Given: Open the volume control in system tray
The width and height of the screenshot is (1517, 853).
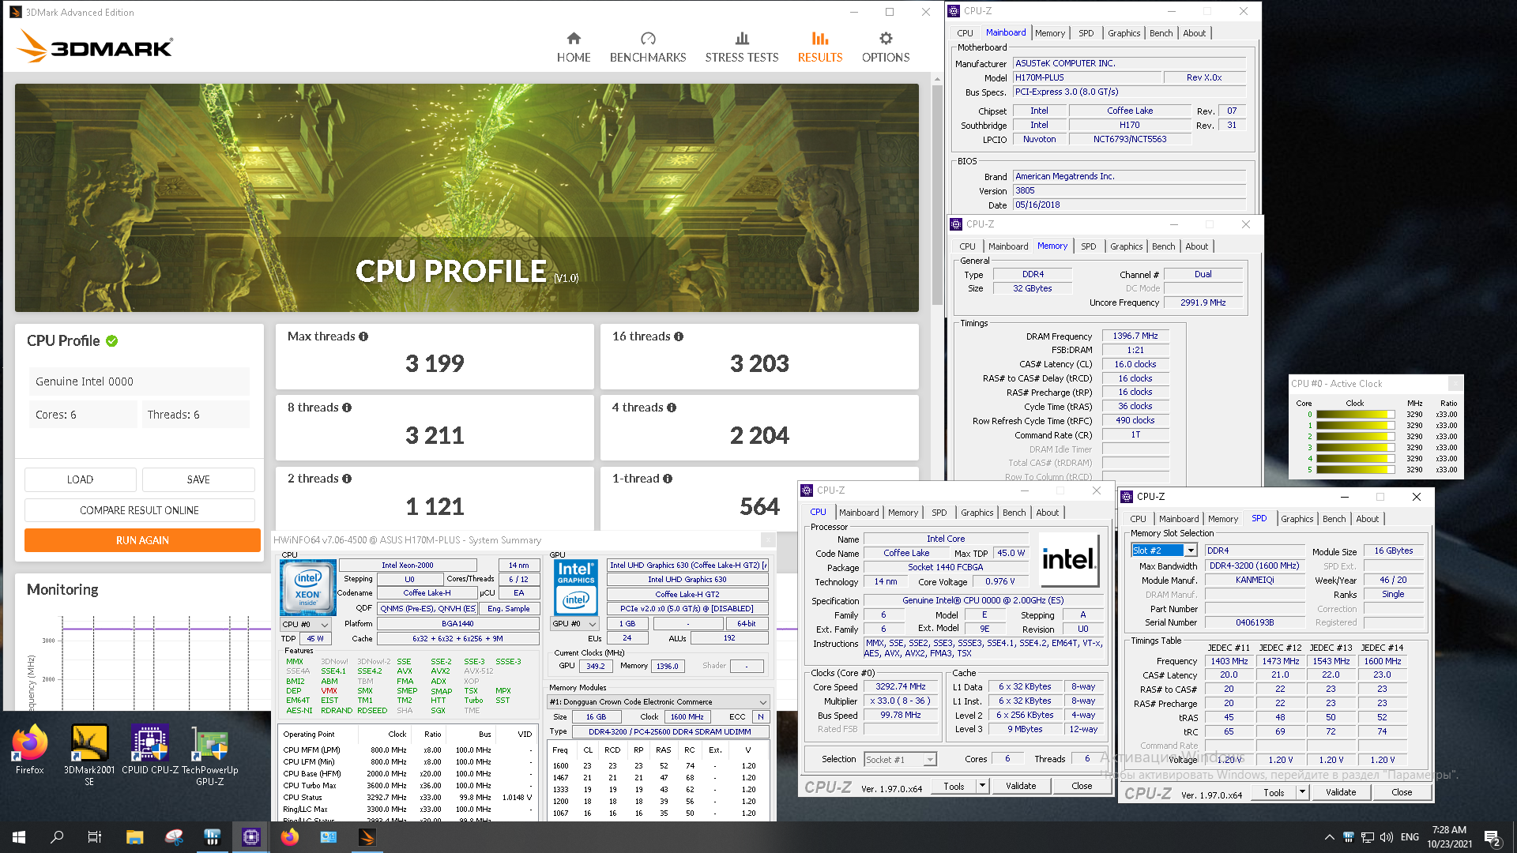Looking at the screenshot, I should click(1386, 837).
